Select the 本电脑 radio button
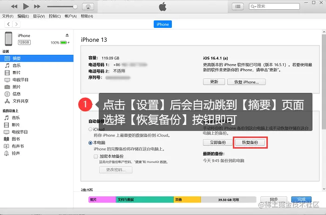This screenshot has height=215, width=326. [90, 143]
